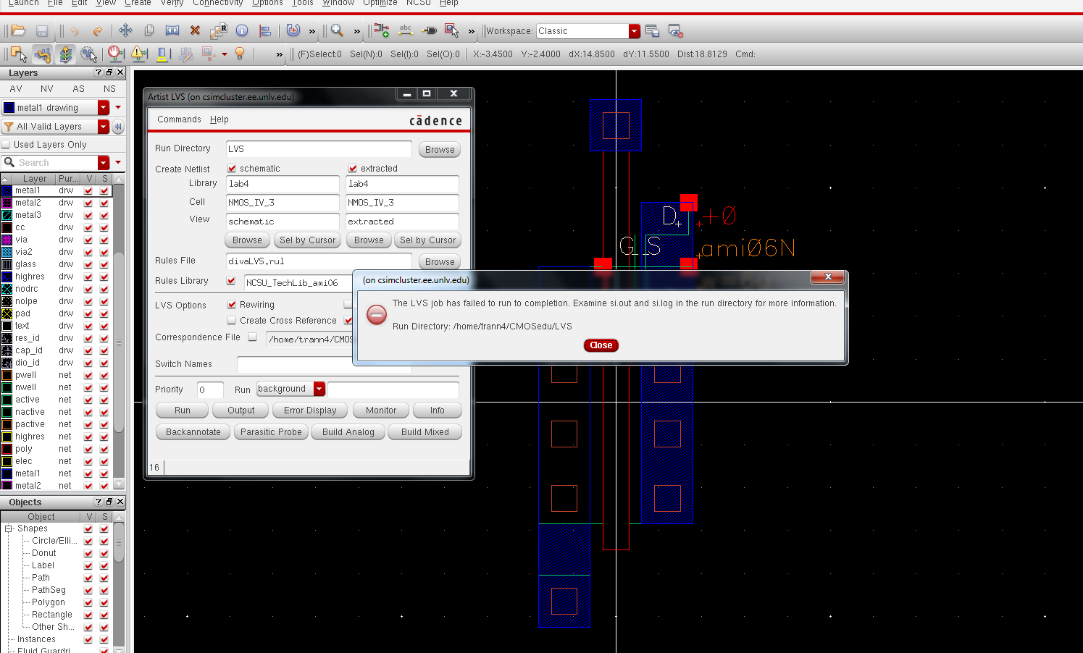1083x653 pixels.
Task: Click the Build Analog button
Action: (x=348, y=432)
